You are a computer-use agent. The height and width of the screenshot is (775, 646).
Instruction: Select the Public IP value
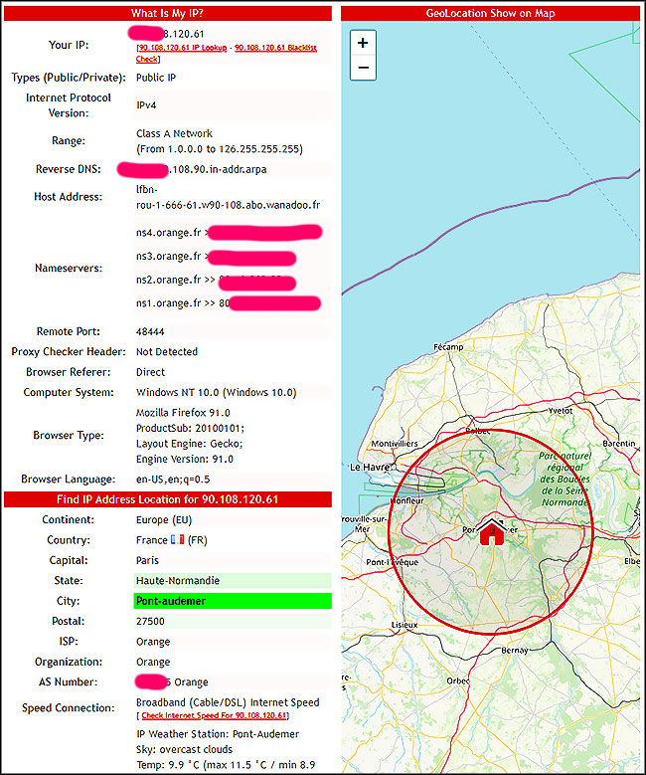click(156, 78)
